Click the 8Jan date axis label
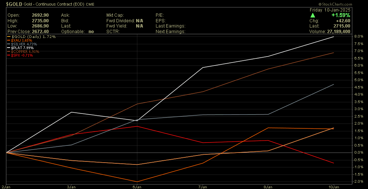The image size is (368, 189). (x=268, y=187)
